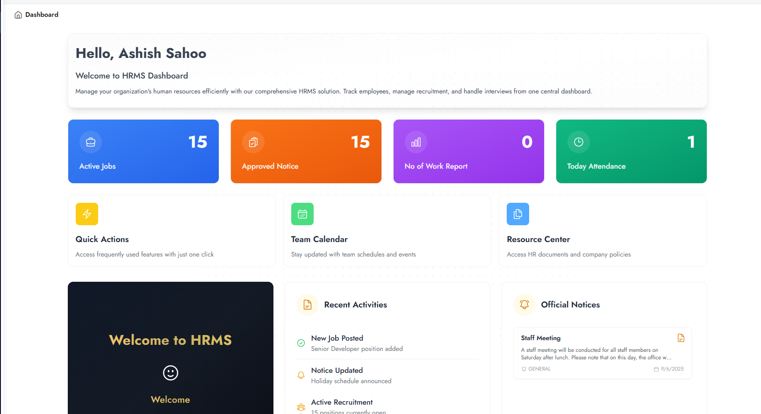The width and height of the screenshot is (761, 414).
Task: Click the file icon on Staff Meeting notice
Action: (681, 338)
